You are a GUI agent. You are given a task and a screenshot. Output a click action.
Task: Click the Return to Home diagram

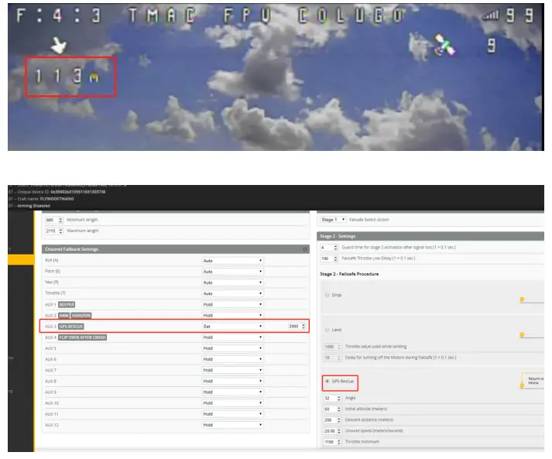coord(532,381)
